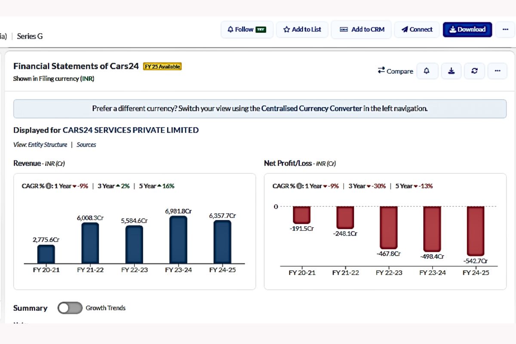Click the Revenue 1 Year -9% CAGR text
Screen dimensions: 516x344
click(71, 186)
